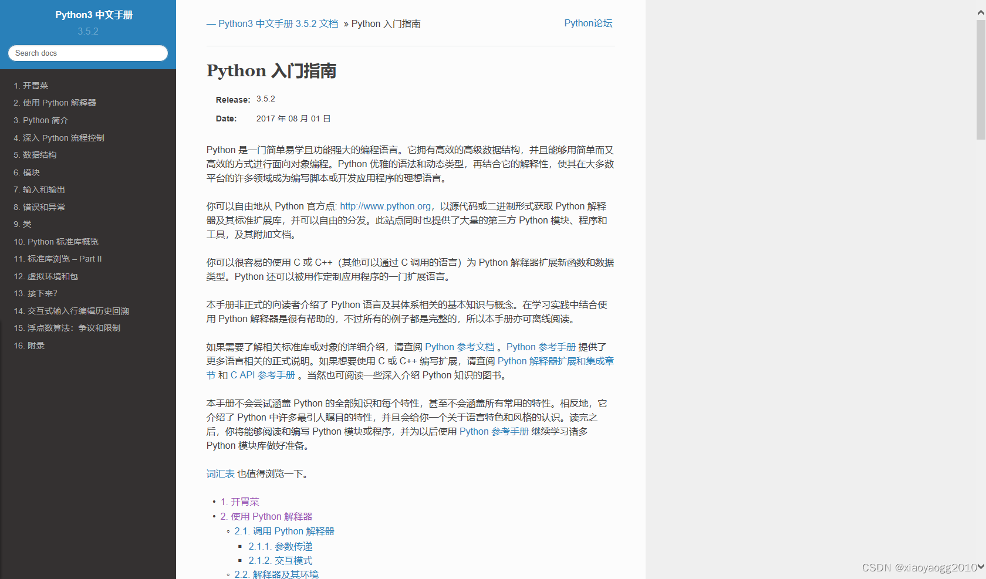Open the Python论坛 link
Image resolution: width=986 pixels, height=579 pixels.
588,23
